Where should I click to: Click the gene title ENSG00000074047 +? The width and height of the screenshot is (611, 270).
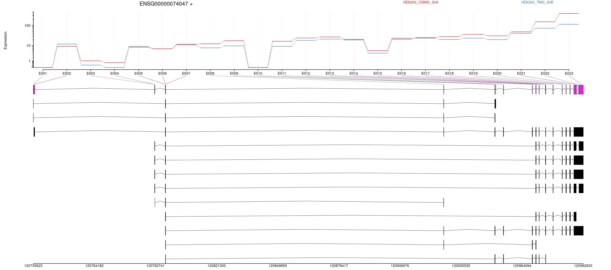point(166,4)
